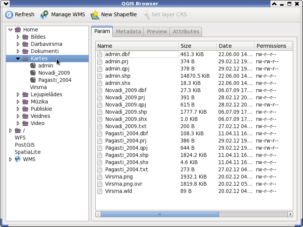This screenshot has width=303, height=227.
Task: Click the admin vector layer icon
Action: click(33, 66)
